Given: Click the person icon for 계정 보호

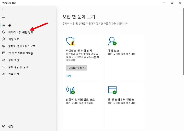Looking at the screenshot, I should 4,39.
